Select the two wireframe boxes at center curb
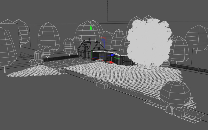The image size is (208, 130). pyautogui.click(x=102, y=85)
